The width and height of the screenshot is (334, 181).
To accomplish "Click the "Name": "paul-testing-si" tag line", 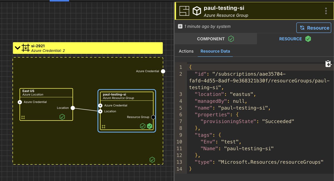I will 237,149.
